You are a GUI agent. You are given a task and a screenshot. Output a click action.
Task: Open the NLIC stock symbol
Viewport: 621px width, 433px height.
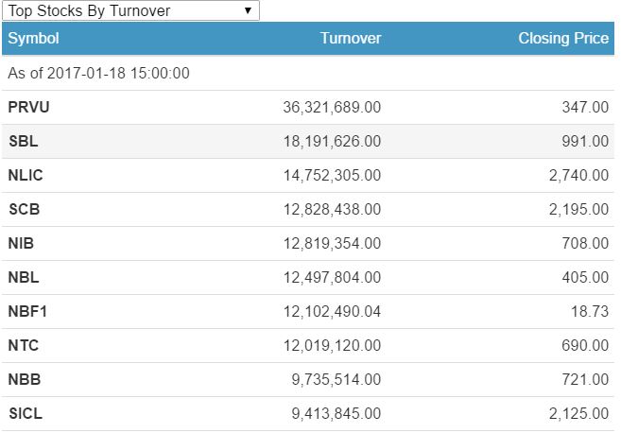point(26,176)
